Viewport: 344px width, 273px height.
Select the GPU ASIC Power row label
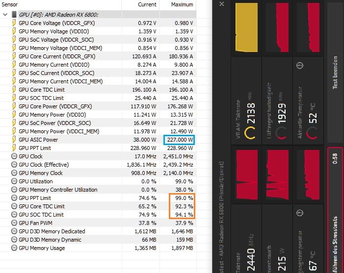pos(38,140)
